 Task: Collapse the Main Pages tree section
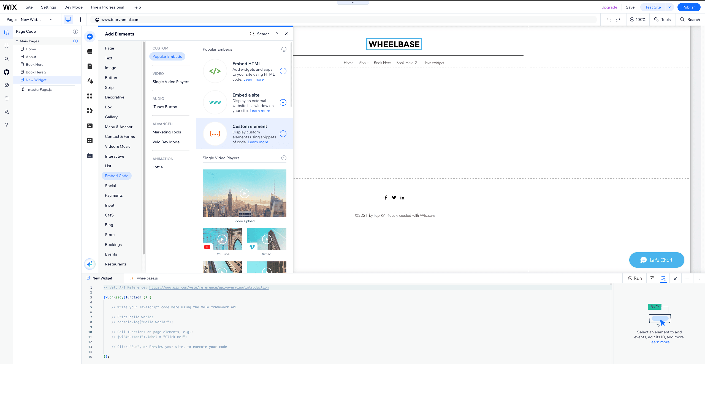17,41
